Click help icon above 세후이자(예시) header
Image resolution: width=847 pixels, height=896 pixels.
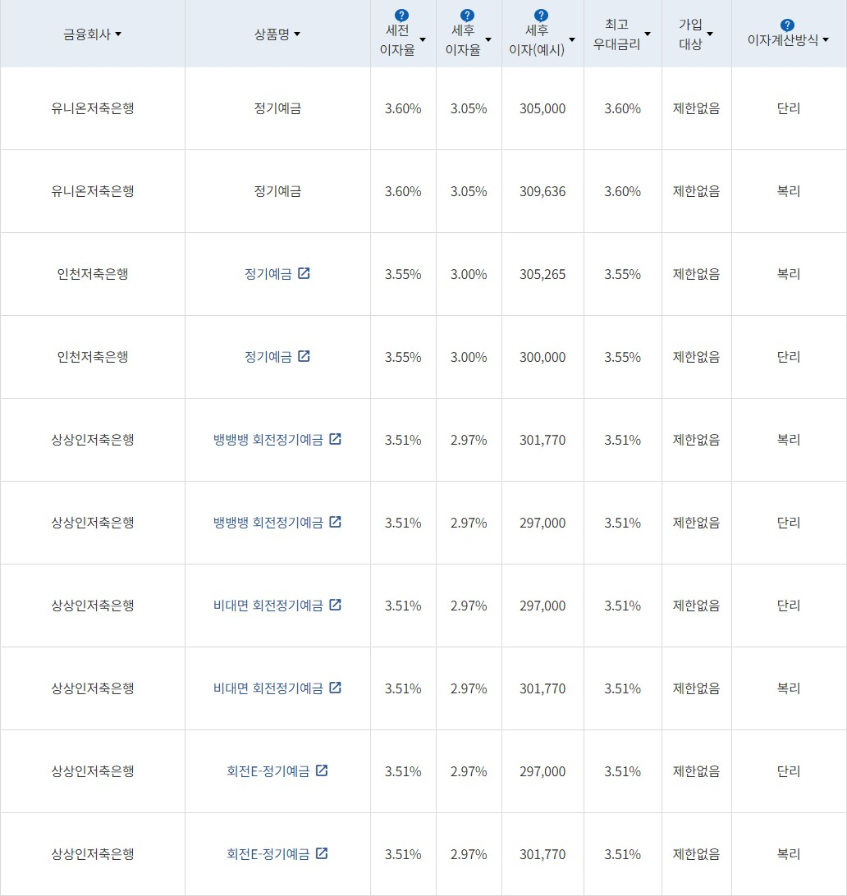539,13
